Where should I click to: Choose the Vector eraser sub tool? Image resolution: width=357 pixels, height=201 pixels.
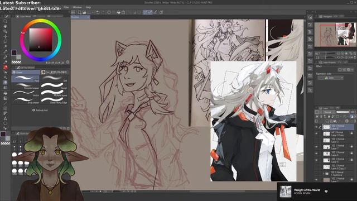pyautogui.click(x=26, y=93)
